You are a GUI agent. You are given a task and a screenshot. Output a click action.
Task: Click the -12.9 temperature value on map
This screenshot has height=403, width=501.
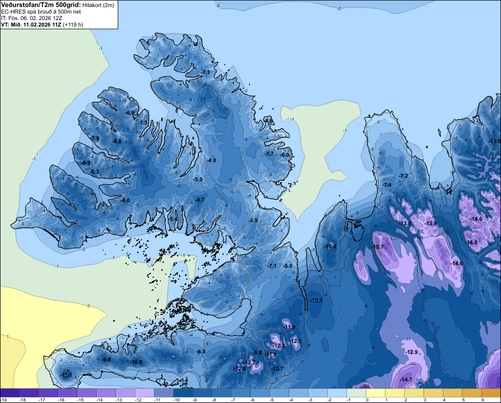[x=412, y=352]
